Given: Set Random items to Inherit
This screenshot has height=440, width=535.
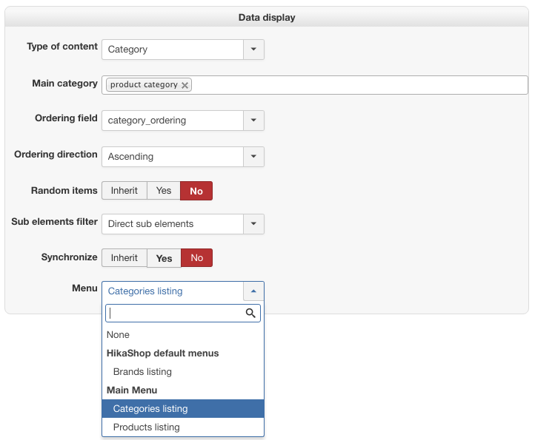Looking at the screenshot, I should (x=124, y=191).
